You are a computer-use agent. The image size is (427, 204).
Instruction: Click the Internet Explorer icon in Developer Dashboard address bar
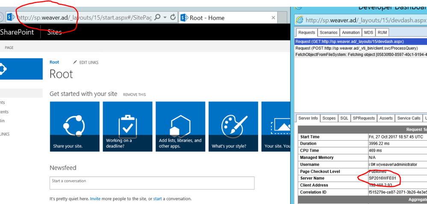click(300, 20)
